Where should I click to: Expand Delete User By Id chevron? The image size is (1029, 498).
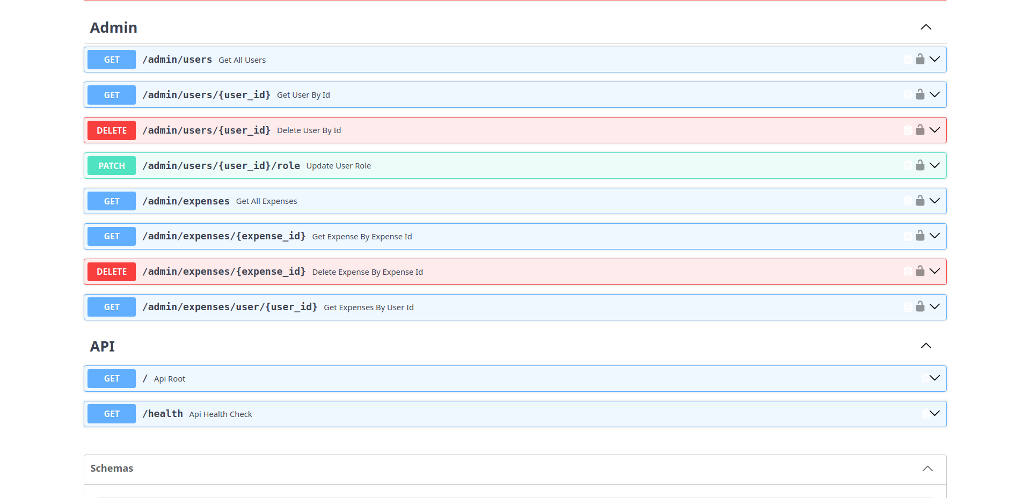pyautogui.click(x=935, y=130)
